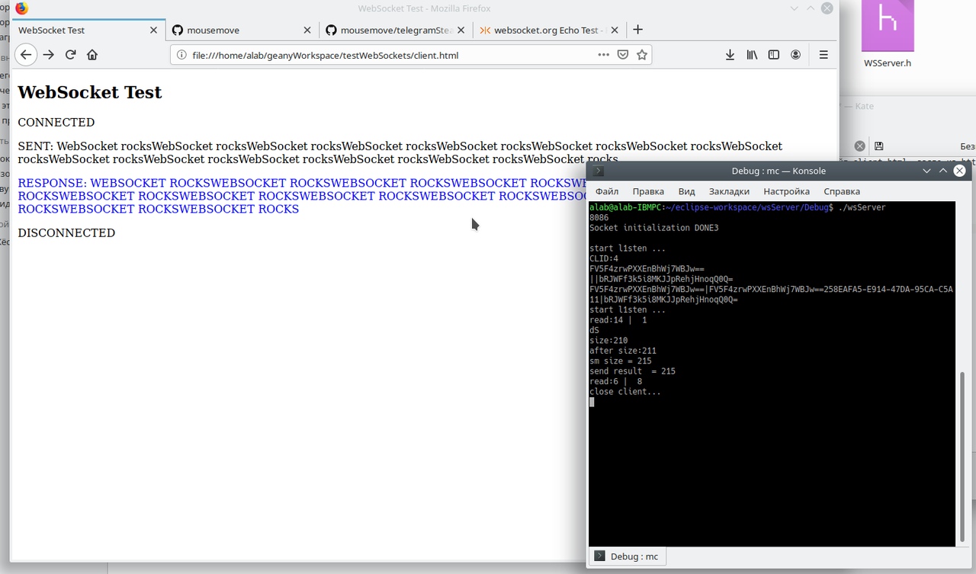Open the Файл menu in Konsole

click(607, 191)
